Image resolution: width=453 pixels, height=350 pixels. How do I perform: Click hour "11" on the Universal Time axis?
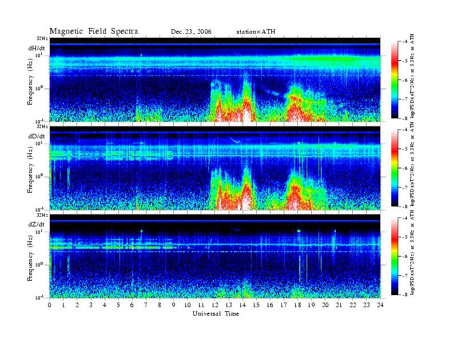[x=201, y=305]
